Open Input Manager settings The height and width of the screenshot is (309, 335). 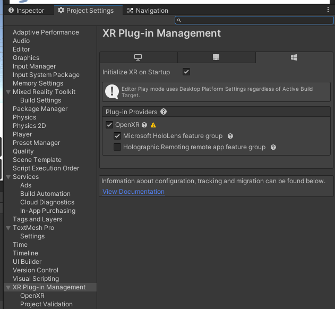tap(34, 66)
